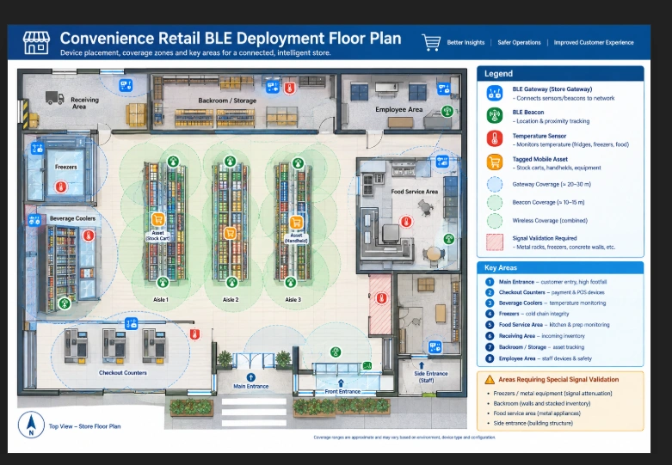The width and height of the screenshot is (672, 465).
Task: Click the arrow icon above Front Entrance label
Action: pyautogui.click(x=341, y=382)
